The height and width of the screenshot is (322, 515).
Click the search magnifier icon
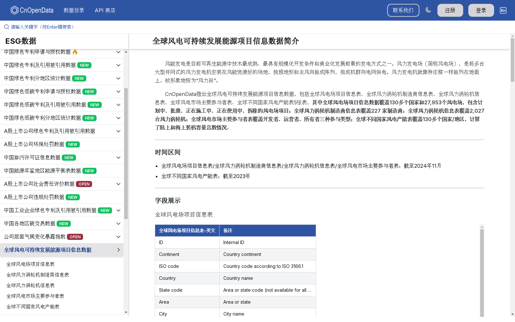click(x=6, y=27)
